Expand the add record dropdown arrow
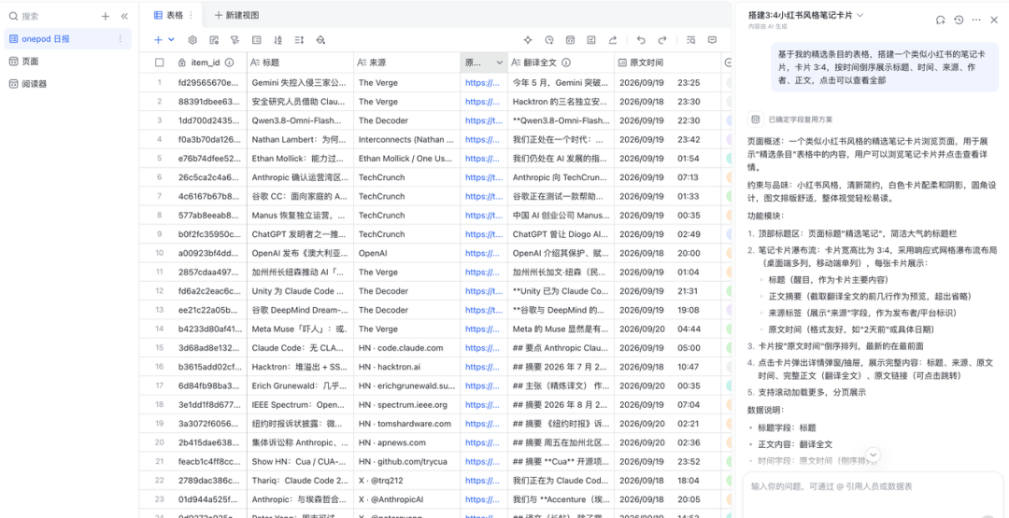Image resolution: width=1009 pixels, height=518 pixels. 171,40
